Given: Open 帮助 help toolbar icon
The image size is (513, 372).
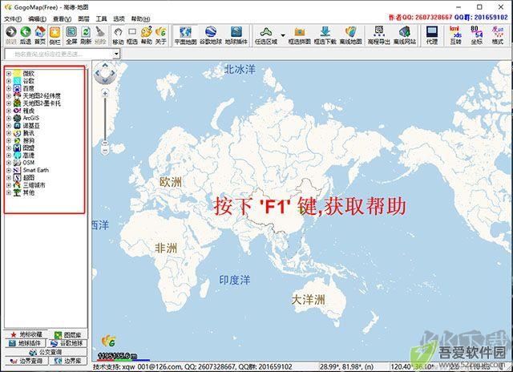Looking at the screenshot, I should pos(146,35).
